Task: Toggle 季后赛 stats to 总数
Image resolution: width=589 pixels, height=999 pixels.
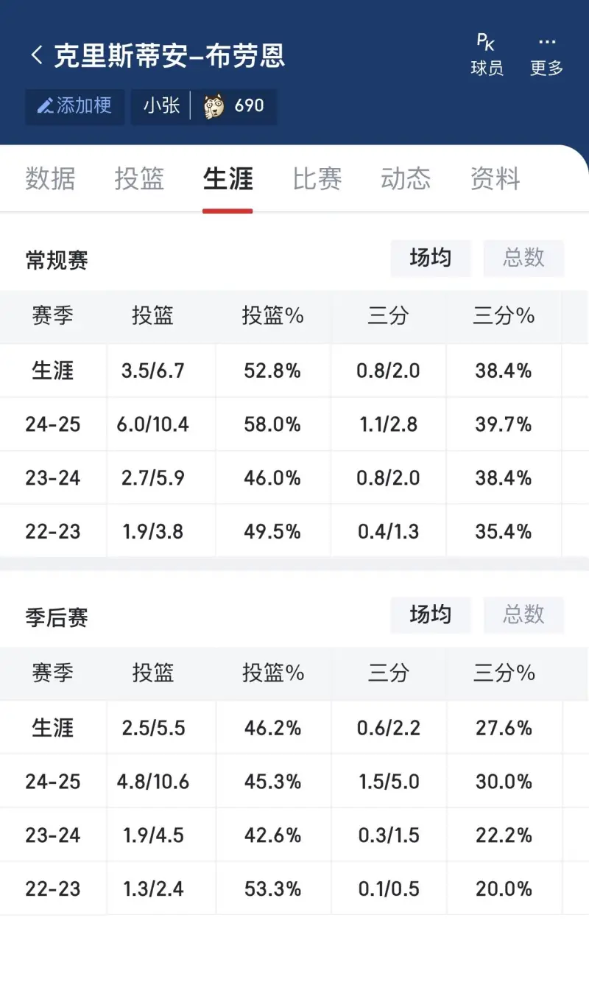Action: [x=523, y=614]
